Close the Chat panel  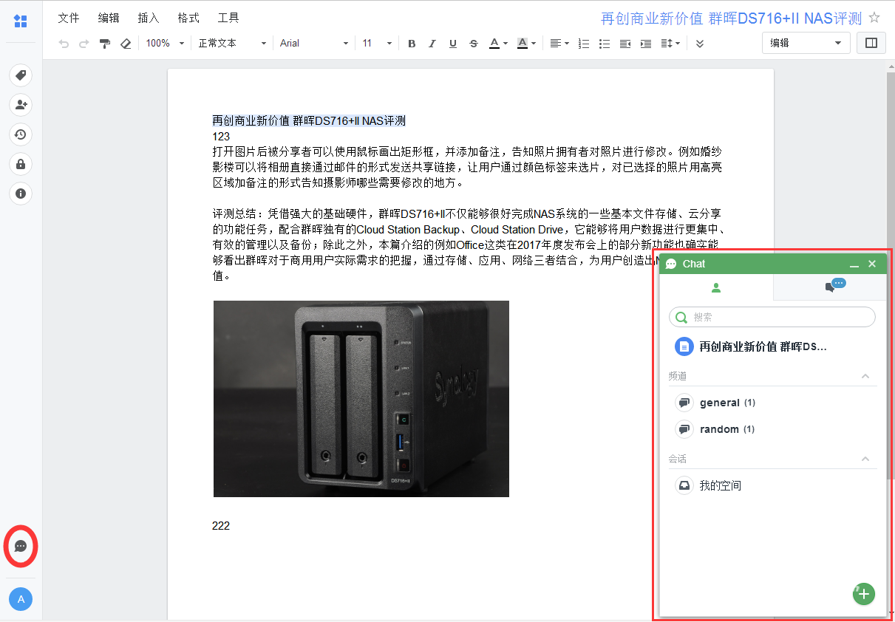point(872,264)
